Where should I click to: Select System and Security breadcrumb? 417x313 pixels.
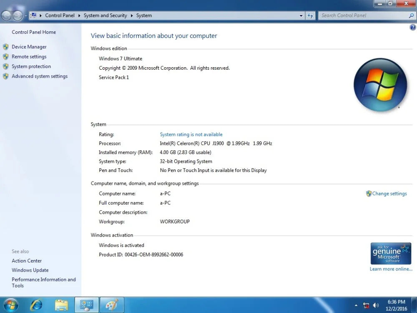[105, 15]
